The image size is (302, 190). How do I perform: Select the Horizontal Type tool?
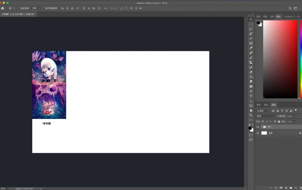(x=251, y=96)
